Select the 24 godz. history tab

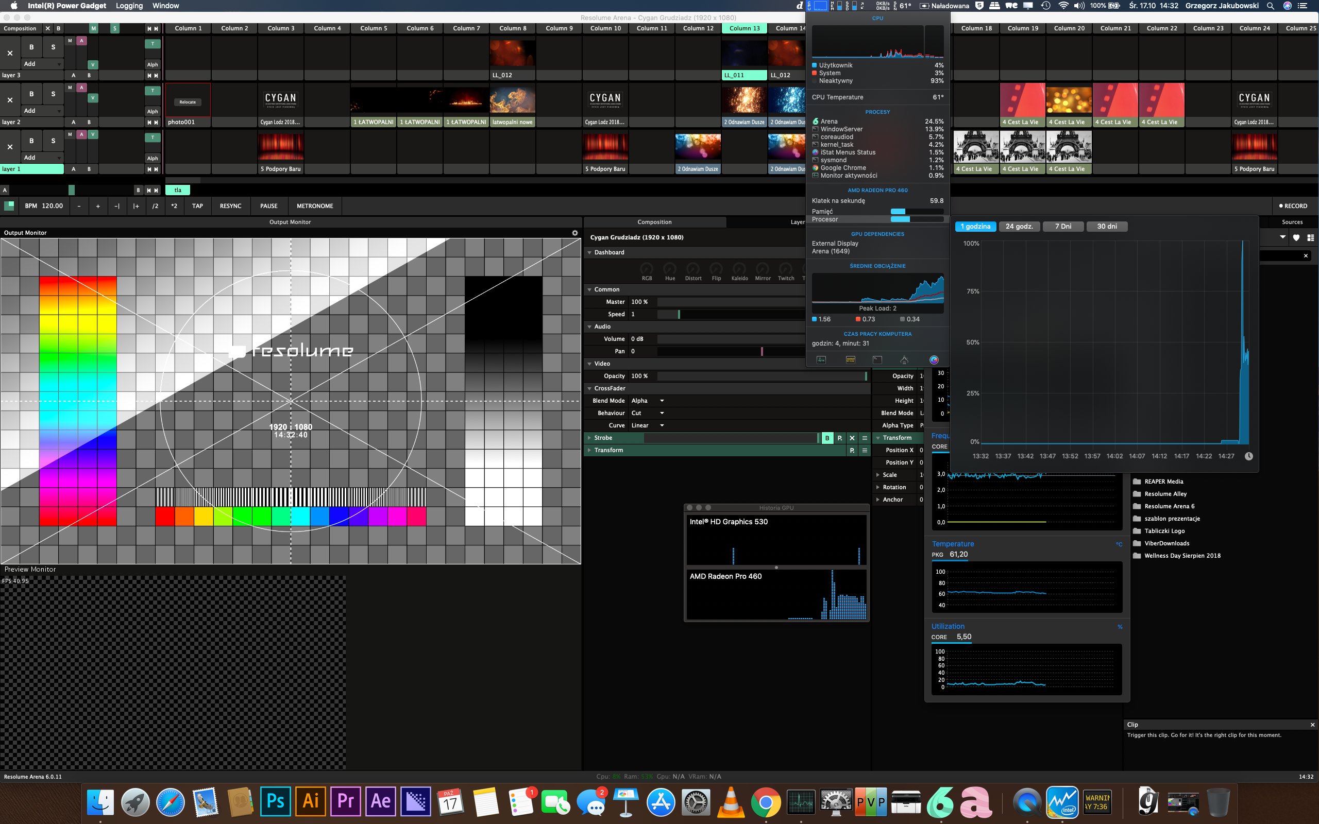[x=1019, y=226]
